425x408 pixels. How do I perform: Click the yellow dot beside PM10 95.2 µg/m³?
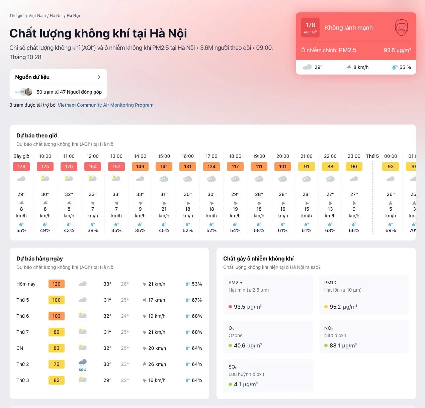pos(326,307)
